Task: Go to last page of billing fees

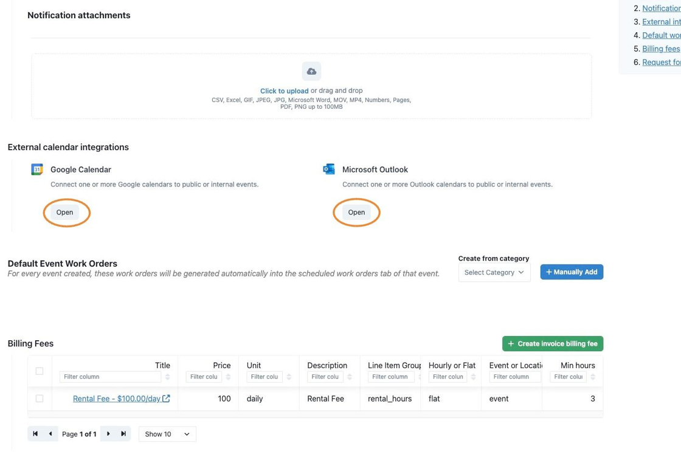Action: click(123, 433)
